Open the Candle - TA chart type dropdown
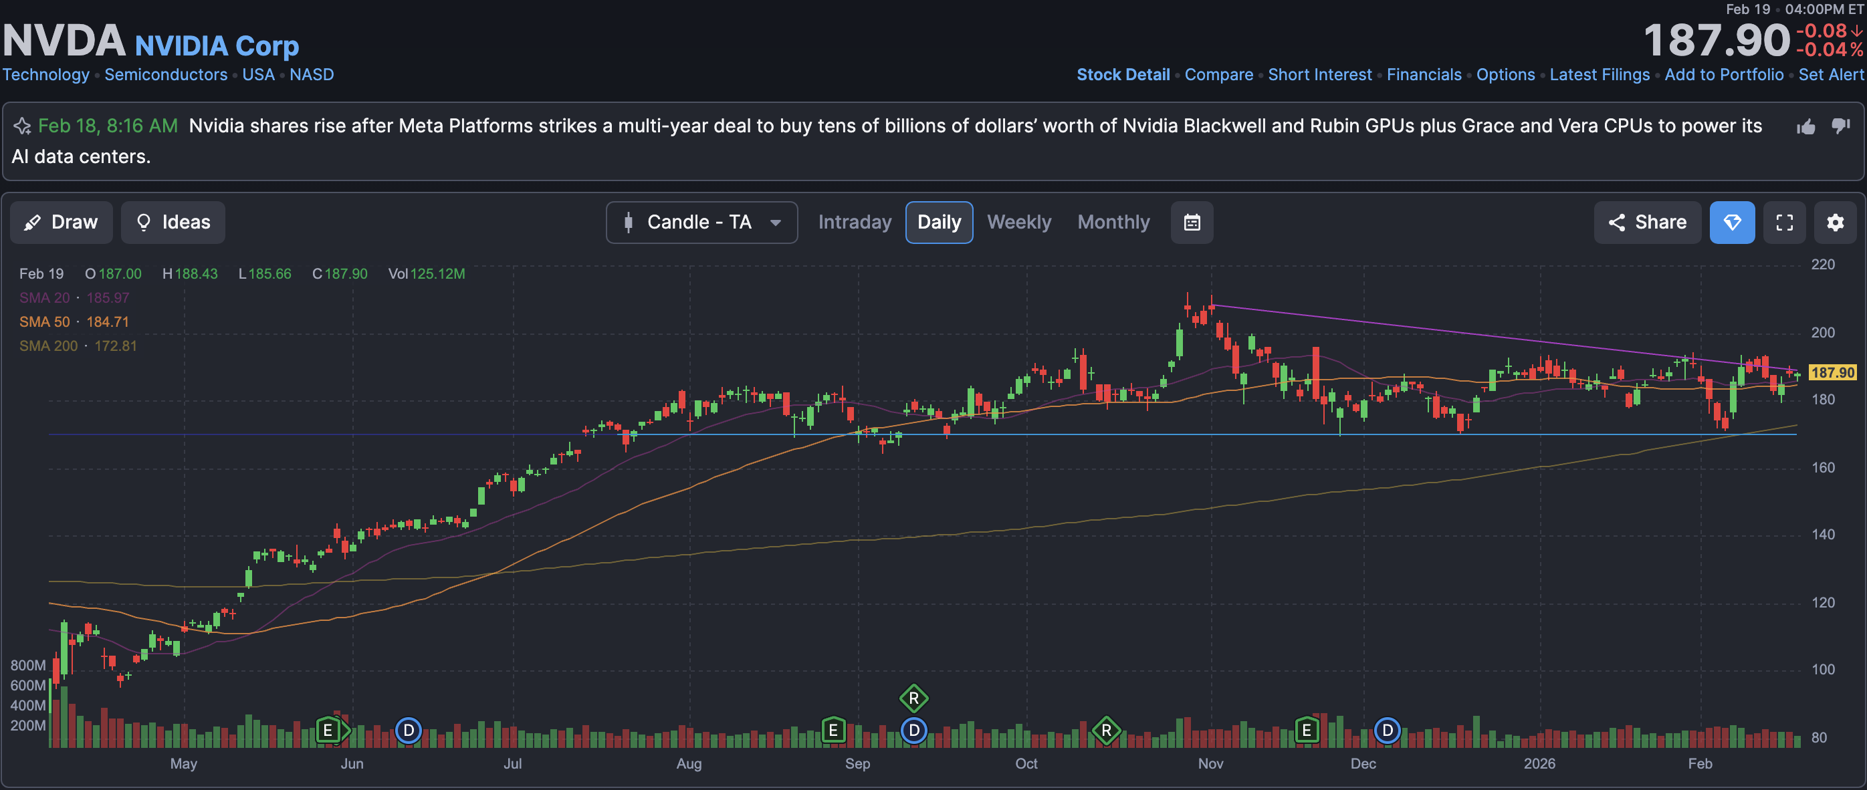The height and width of the screenshot is (790, 1867). click(701, 223)
